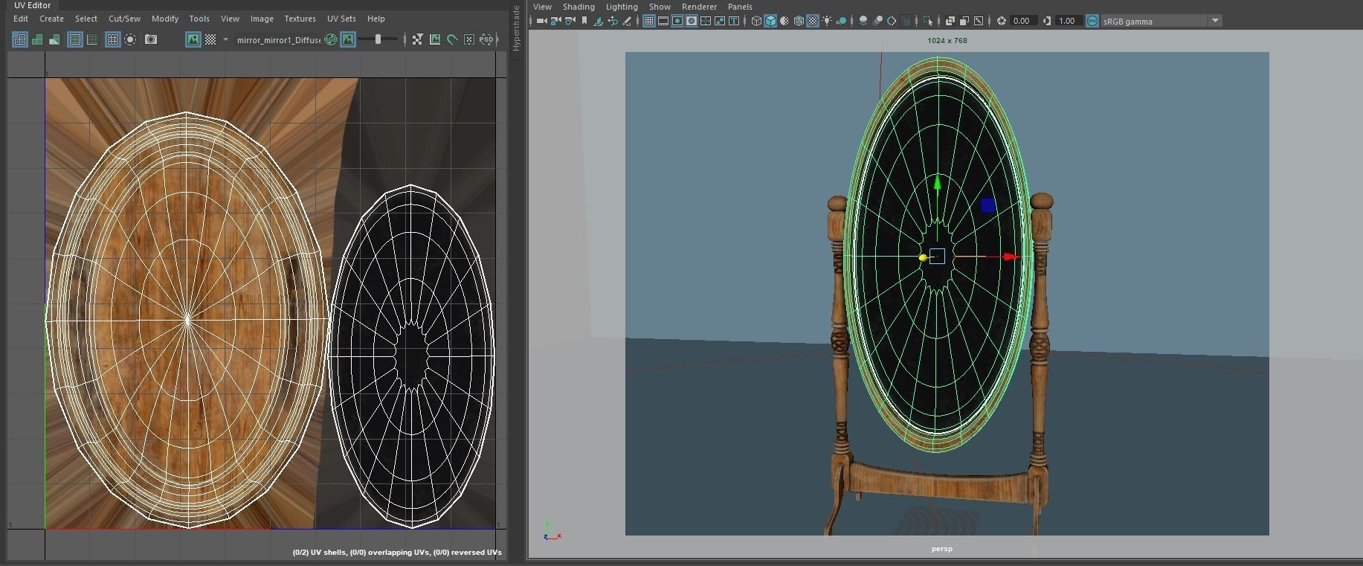Switch viewport to wireframe mode
The image size is (1363, 566).
(756, 21)
